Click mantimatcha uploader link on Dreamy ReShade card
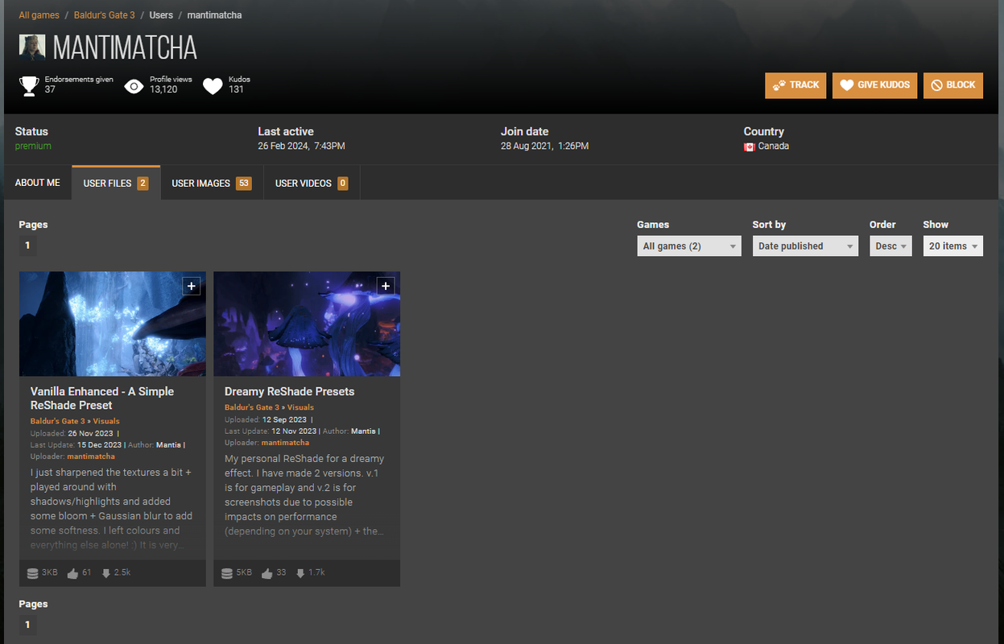 pos(285,443)
